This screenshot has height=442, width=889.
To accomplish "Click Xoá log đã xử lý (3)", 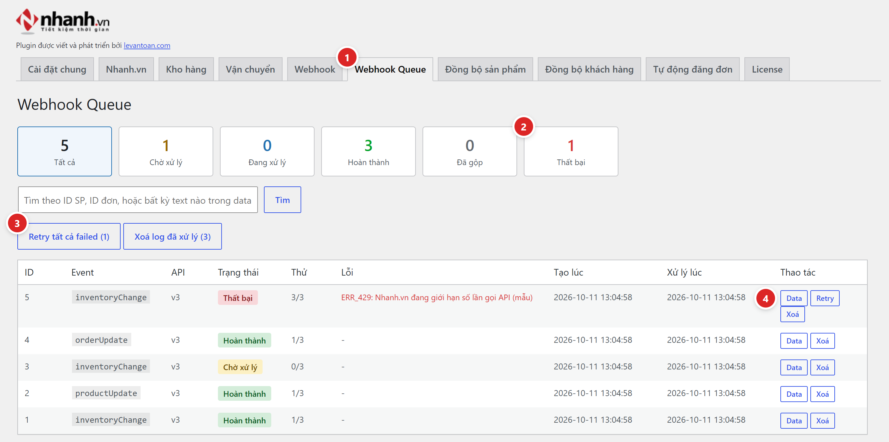I will coord(172,237).
